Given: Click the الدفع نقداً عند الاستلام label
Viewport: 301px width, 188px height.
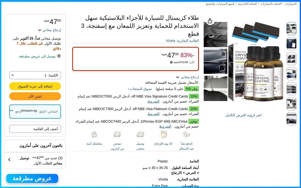Looking at the screenshot, I should pos(186,146).
